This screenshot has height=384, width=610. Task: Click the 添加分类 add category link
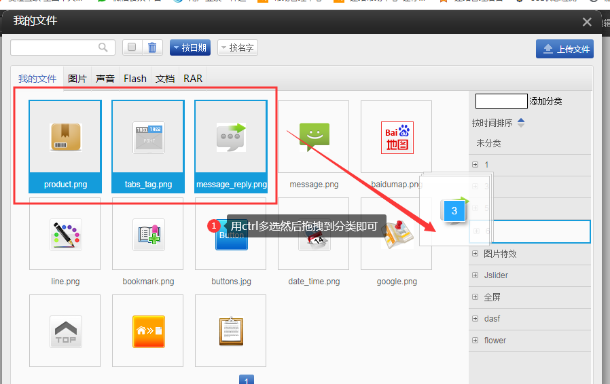[x=545, y=102]
